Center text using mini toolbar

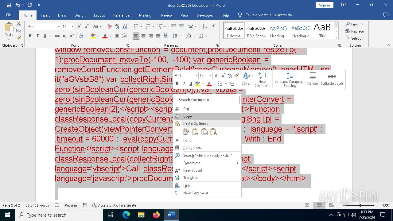click(313, 79)
